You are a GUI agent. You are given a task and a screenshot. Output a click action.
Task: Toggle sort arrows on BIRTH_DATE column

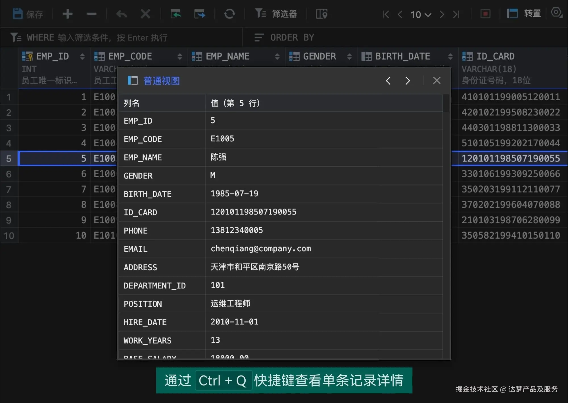[x=450, y=56]
